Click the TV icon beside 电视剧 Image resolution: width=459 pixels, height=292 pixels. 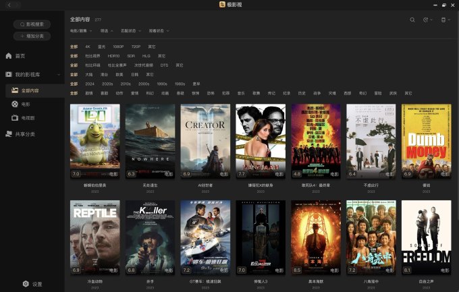click(x=15, y=118)
